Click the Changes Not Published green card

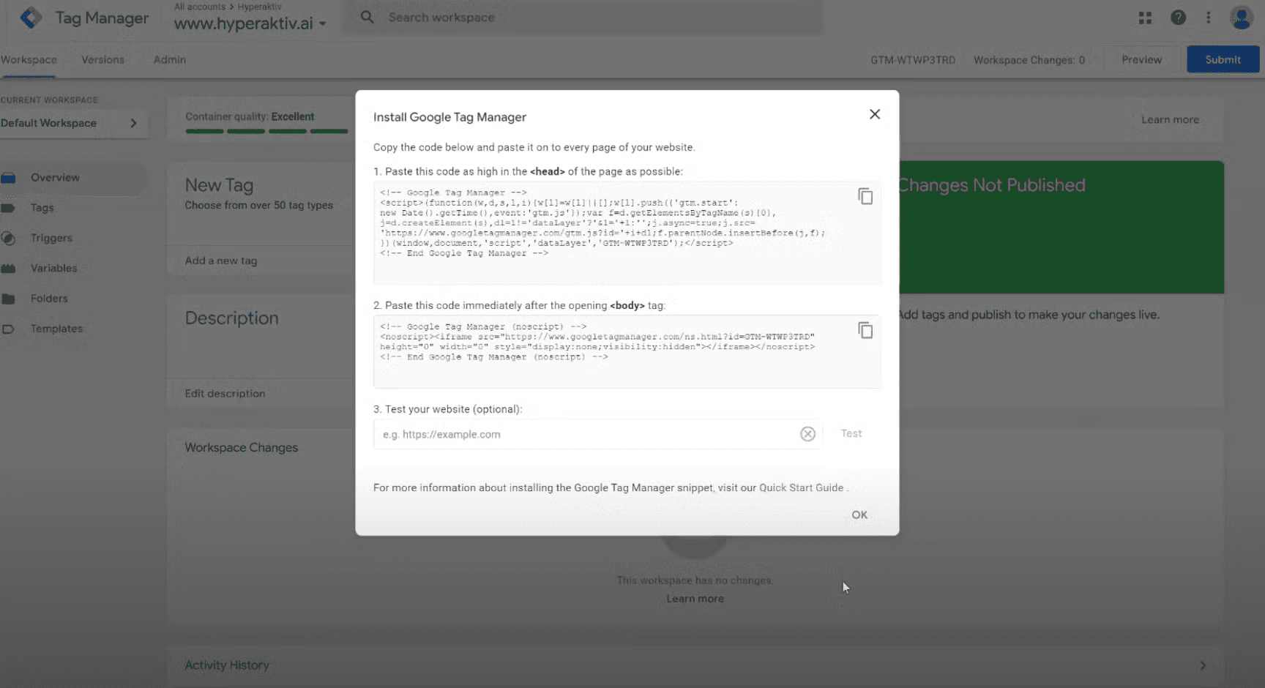(1061, 227)
